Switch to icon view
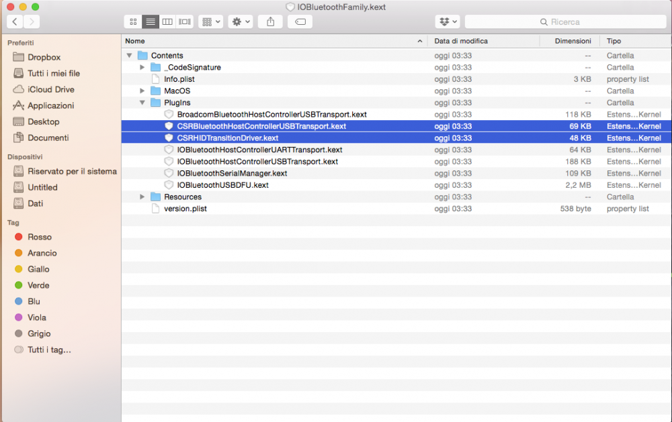Viewport: 672px width, 422px height. coord(133,21)
